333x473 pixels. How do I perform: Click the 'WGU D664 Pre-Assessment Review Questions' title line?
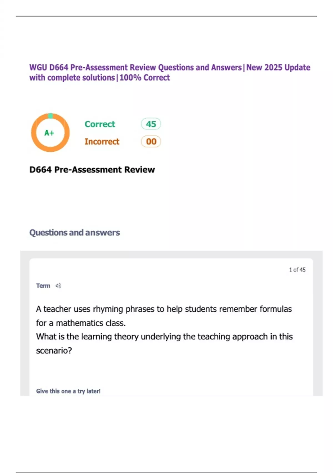(x=135, y=68)
